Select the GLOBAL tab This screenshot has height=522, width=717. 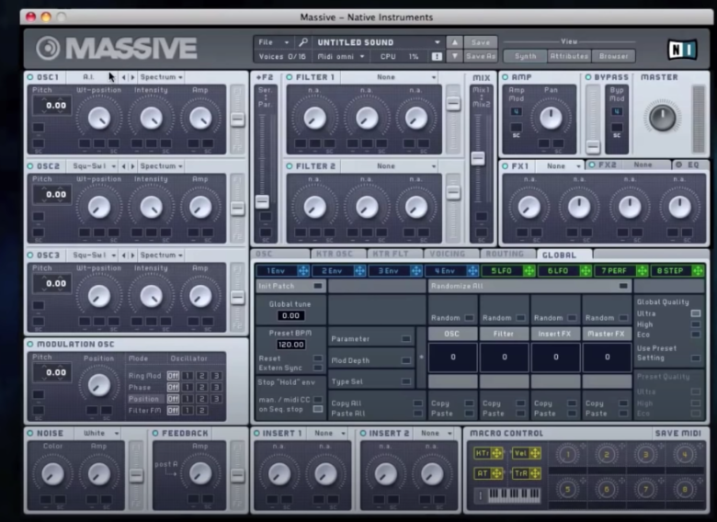click(565, 255)
